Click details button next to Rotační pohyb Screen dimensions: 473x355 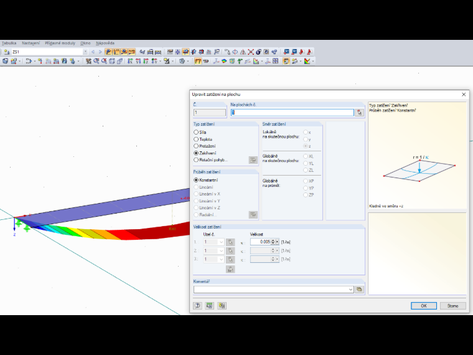click(x=253, y=160)
